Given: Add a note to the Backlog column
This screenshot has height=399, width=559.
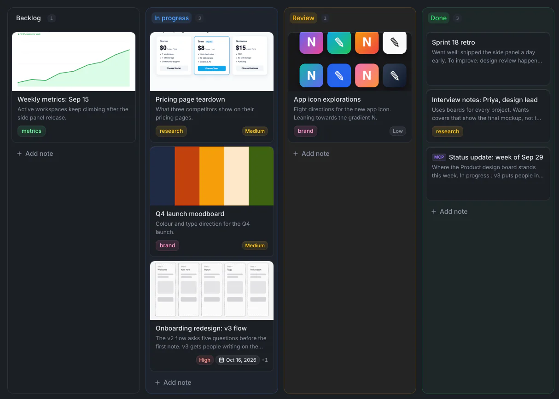Looking at the screenshot, I should (35, 154).
